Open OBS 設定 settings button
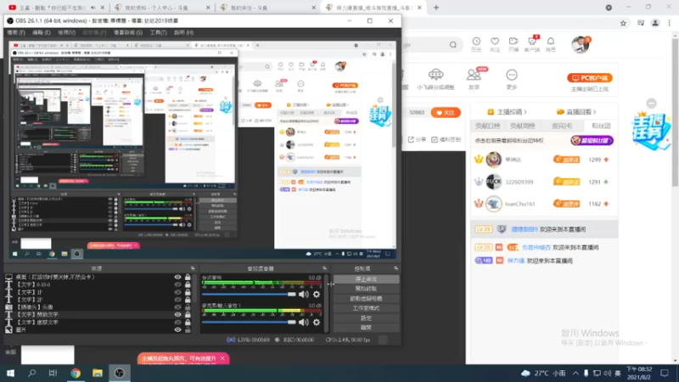Viewport: 679px width, 382px height. coord(366,317)
